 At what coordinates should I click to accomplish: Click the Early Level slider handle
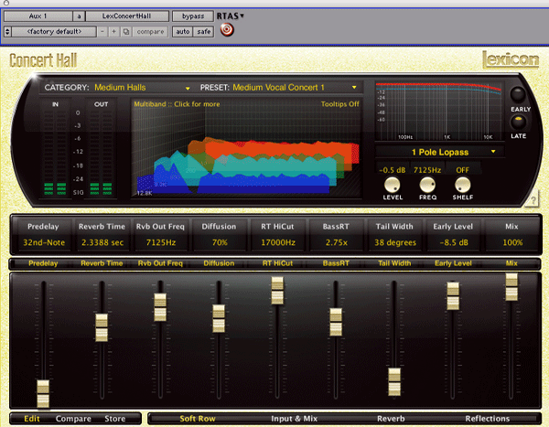pyautogui.click(x=453, y=295)
